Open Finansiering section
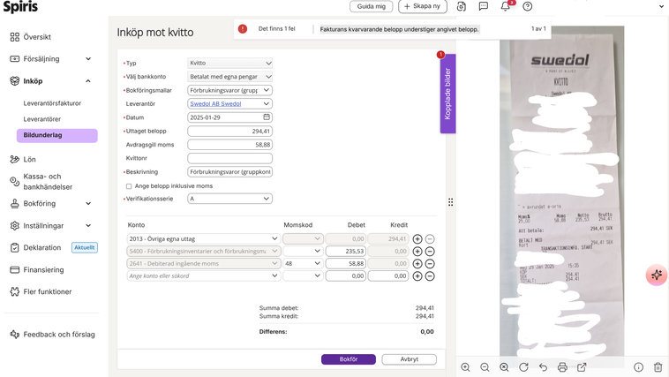669x377 pixels. pyautogui.click(x=43, y=270)
